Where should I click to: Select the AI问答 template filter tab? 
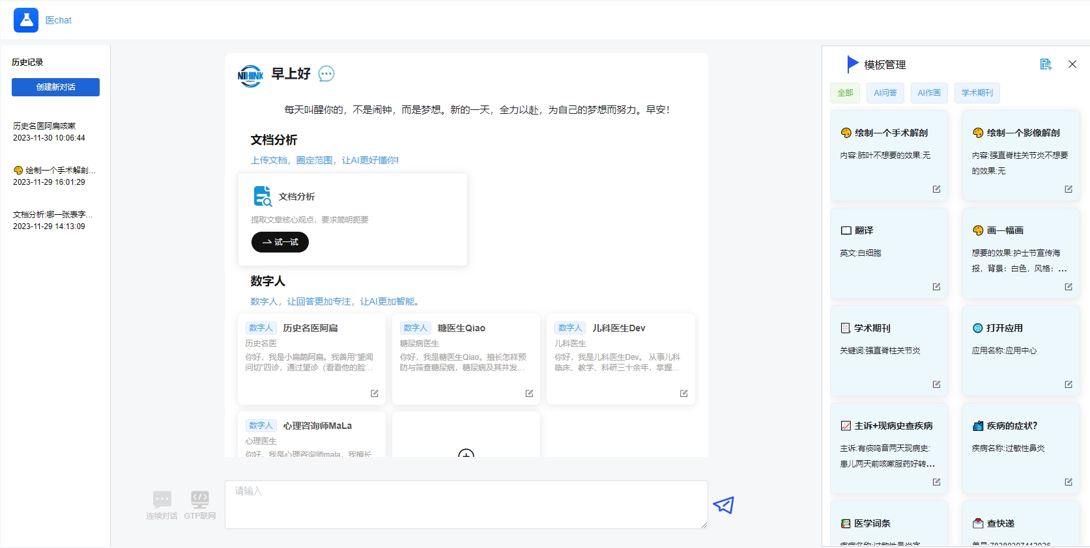[885, 92]
